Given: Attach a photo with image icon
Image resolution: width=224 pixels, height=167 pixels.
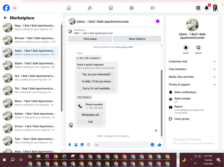Looking at the screenshot, I should tap(76, 145).
